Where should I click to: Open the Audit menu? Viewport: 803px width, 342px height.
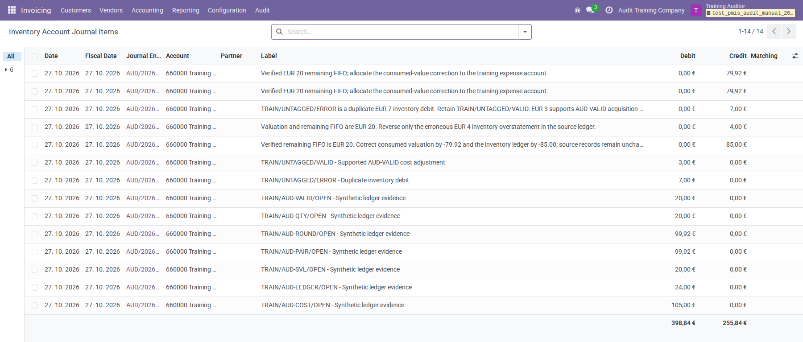tap(262, 10)
